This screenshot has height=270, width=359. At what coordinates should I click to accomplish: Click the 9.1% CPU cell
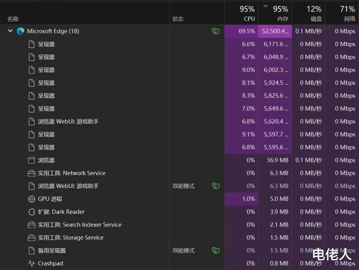pos(241,134)
